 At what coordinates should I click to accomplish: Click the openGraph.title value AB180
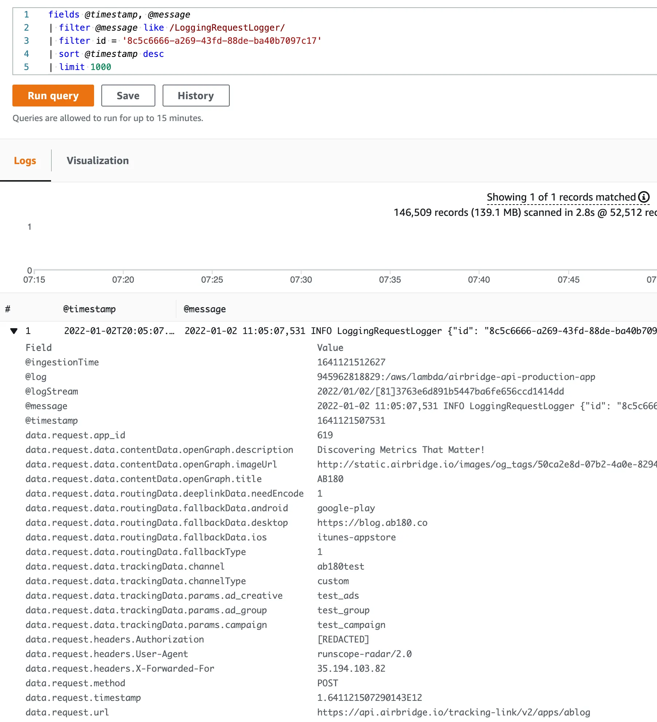pos(330,479)
